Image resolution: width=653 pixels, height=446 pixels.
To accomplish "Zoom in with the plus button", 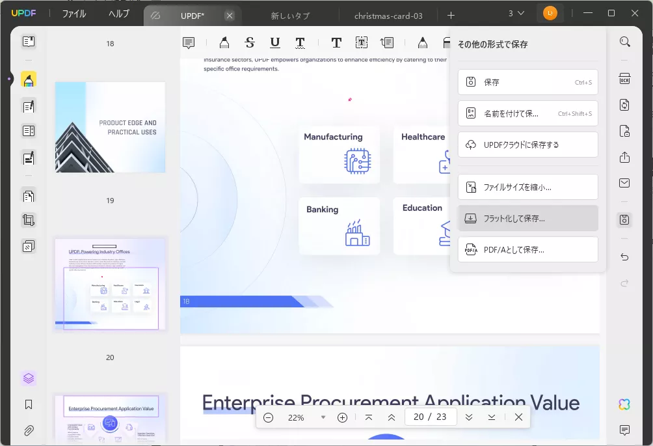I will (x=342, y=417).
